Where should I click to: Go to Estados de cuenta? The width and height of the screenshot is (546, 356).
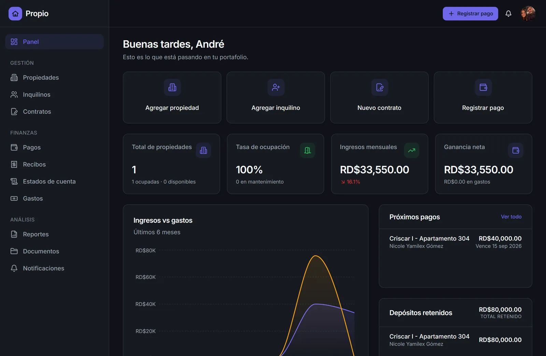tap(54, 182)
